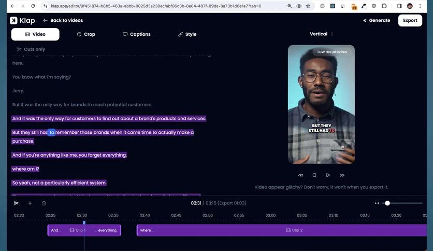Click the shield extension icon
This screenshot has height=251, width=433.
pos(373,6)
